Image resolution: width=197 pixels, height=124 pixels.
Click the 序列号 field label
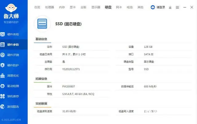tap(48, 69)
